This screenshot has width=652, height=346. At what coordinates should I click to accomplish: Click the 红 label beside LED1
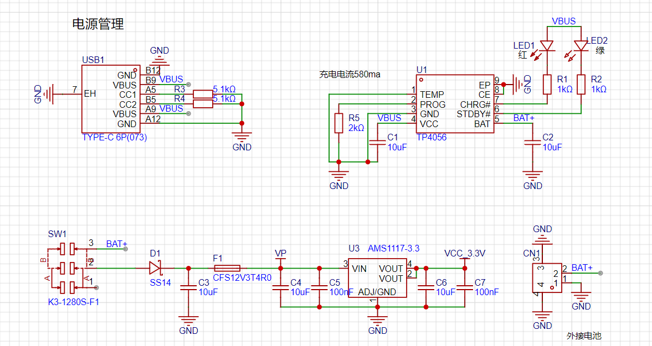(523, 55)
